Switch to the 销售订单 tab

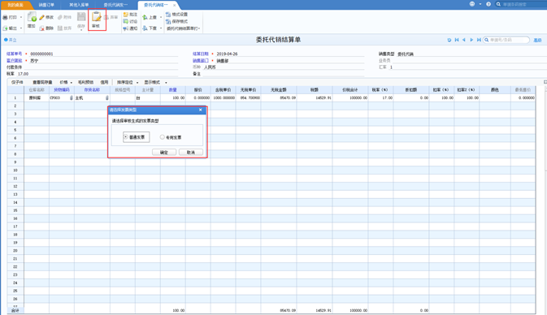pyautogui.click(x=46, y=5)
